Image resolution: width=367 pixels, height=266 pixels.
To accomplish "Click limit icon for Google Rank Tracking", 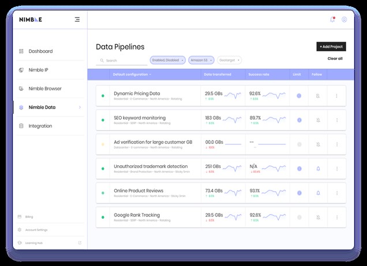I will (x=299, y=217).
